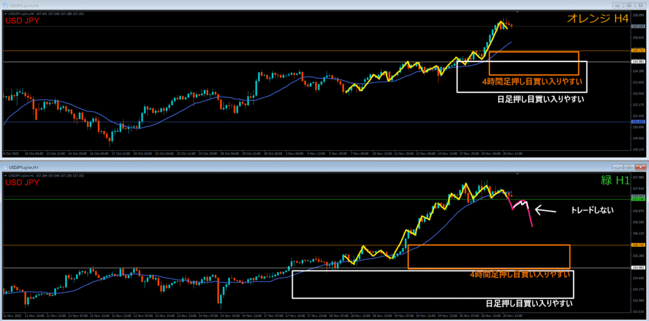This screenshot has height=321, width=649.
Task: Close the H4 chart window
Action: (x=639, y=5)
